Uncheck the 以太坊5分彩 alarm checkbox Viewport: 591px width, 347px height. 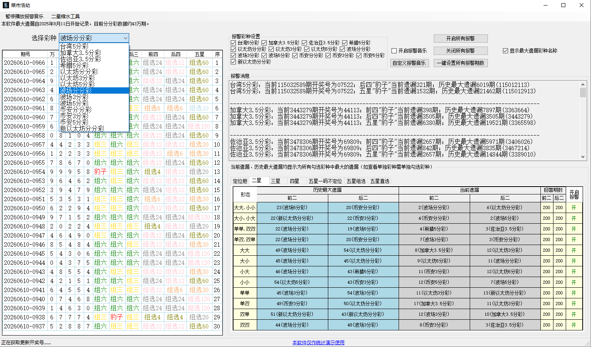coord(307,49)
